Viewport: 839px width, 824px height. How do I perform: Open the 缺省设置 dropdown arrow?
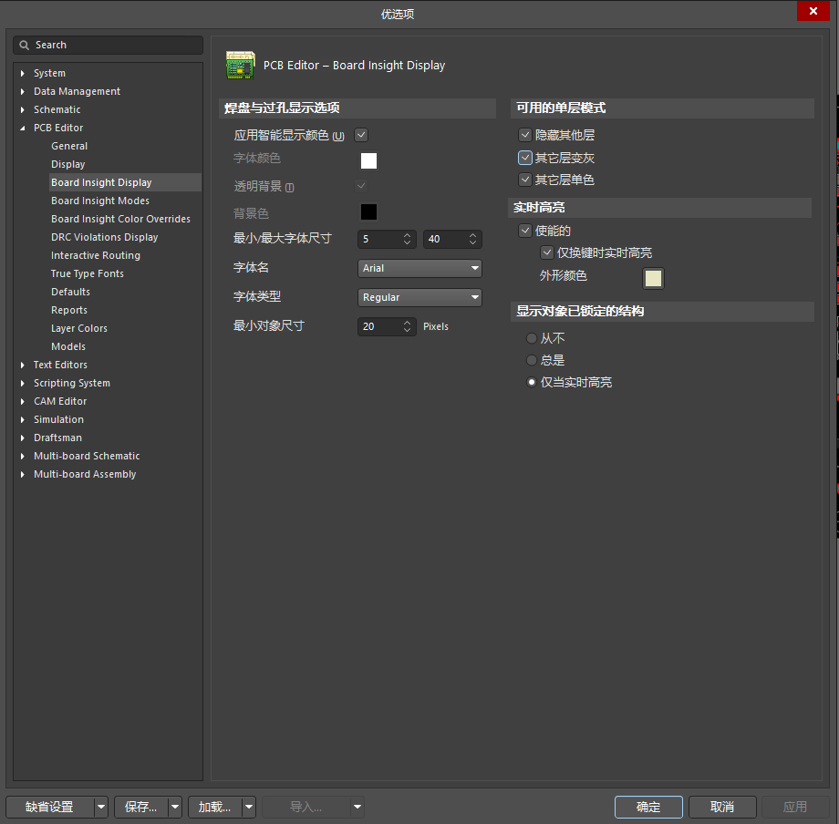(101, 807)
